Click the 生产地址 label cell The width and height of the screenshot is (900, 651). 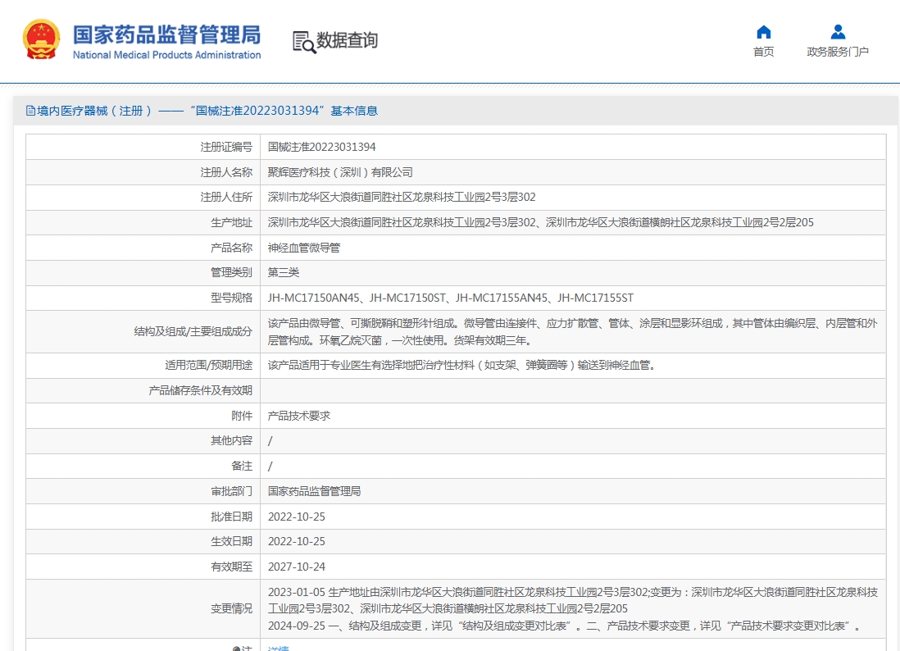[x=143, y=223]
